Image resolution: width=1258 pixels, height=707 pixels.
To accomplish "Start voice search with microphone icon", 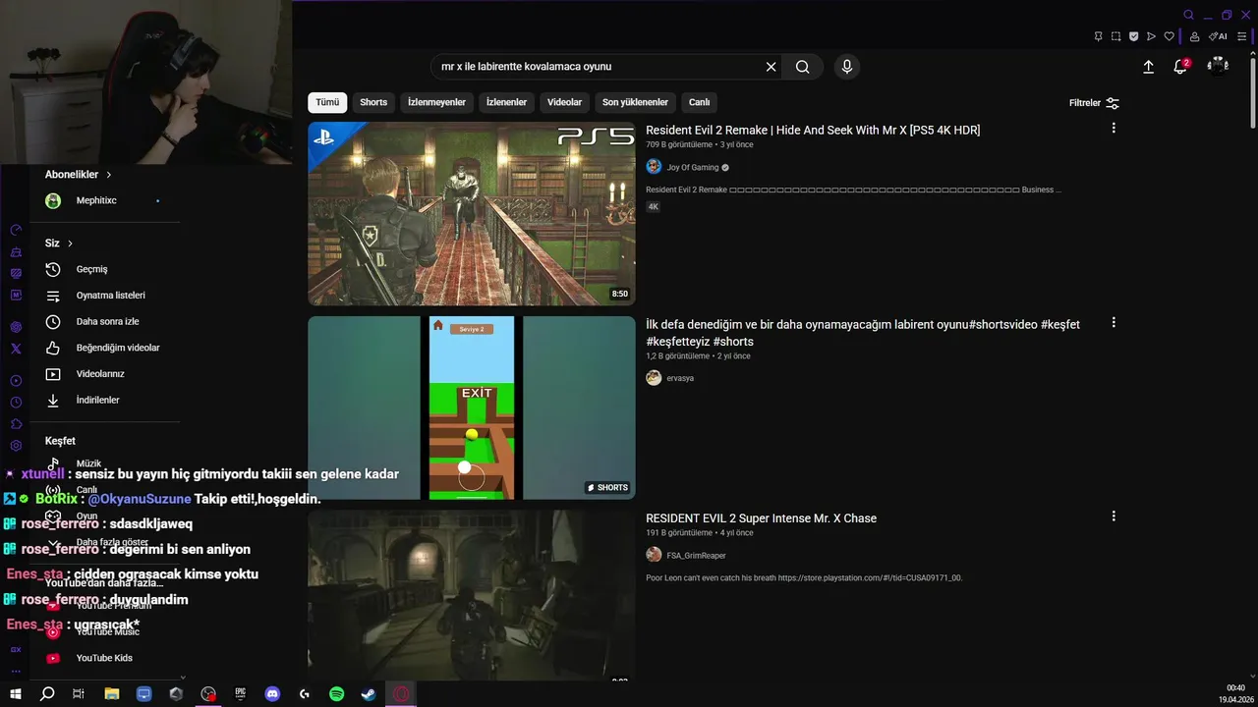I will pos(847,67).
